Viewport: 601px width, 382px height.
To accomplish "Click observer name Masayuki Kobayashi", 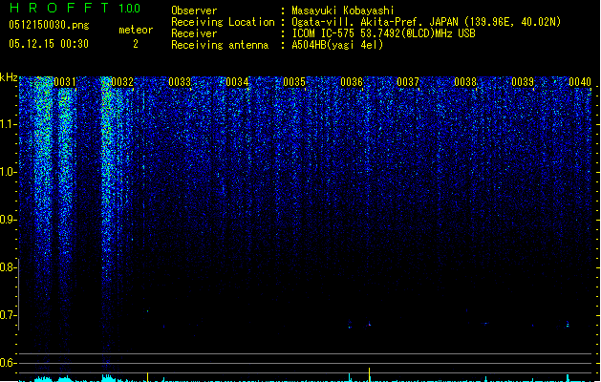I will pos(343,11).
